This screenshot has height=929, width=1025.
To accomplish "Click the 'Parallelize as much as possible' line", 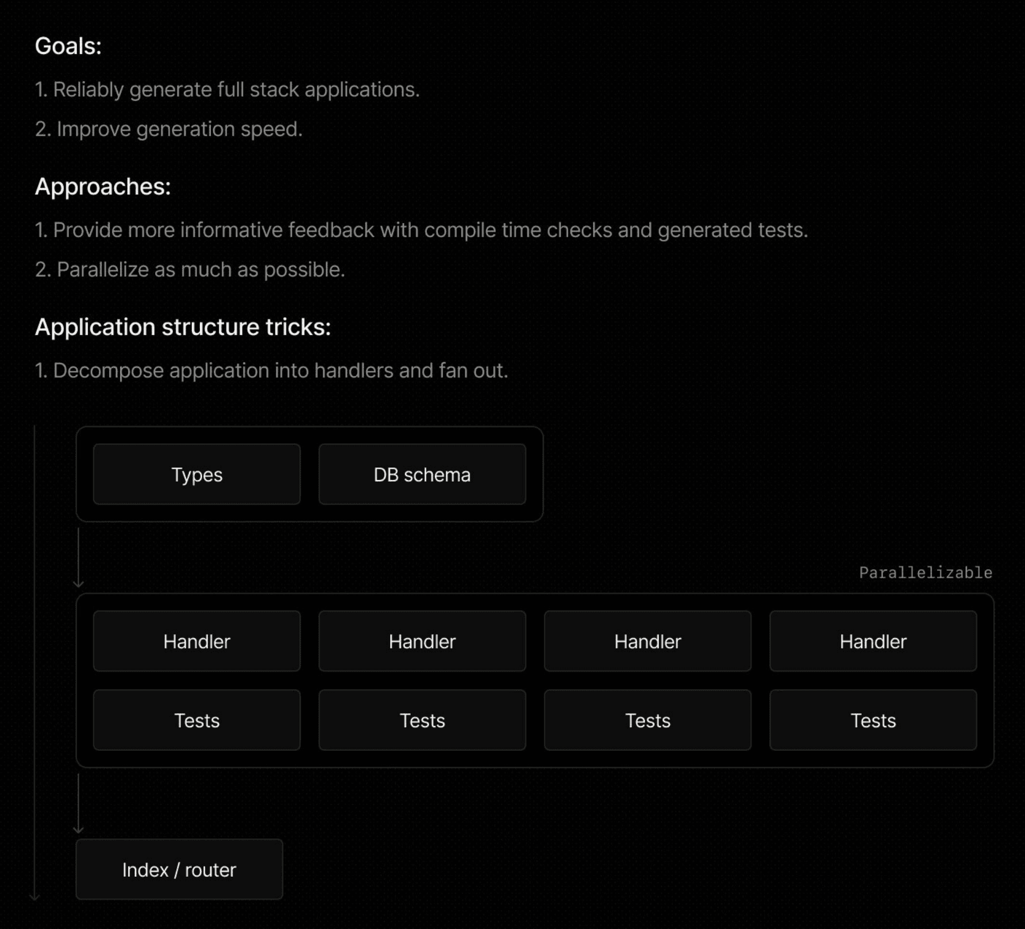I will tap(190, 269).
